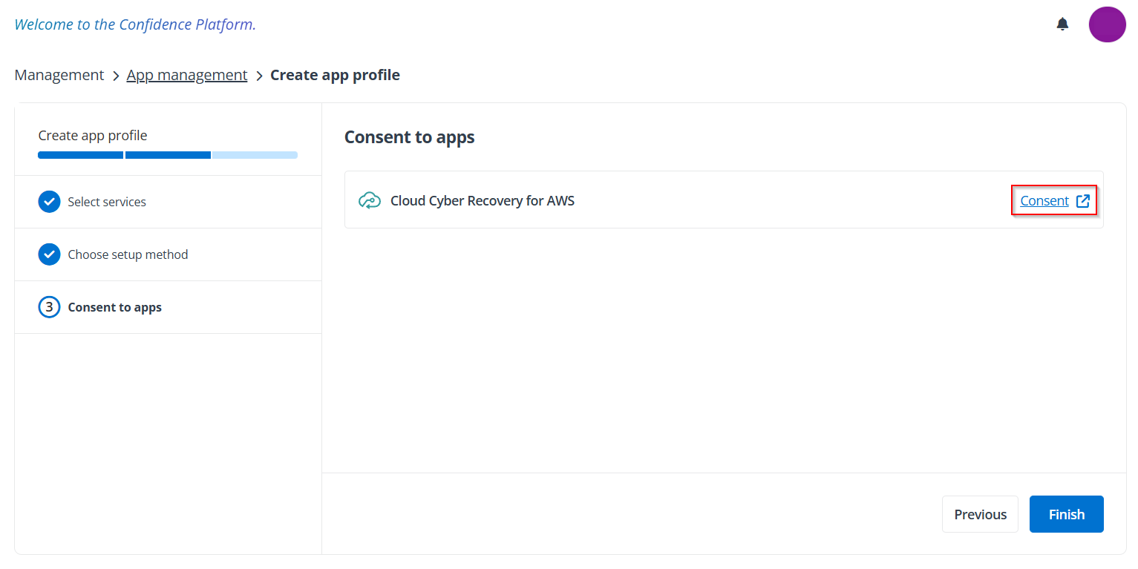The width and height of the screenshot is (1138, 569).
Task: Open the notifications bell
Action: pos(1062,24)
